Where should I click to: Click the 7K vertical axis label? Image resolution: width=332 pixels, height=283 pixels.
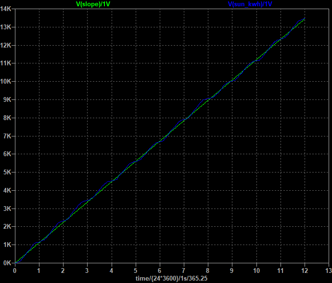click(x=7, y=136)
